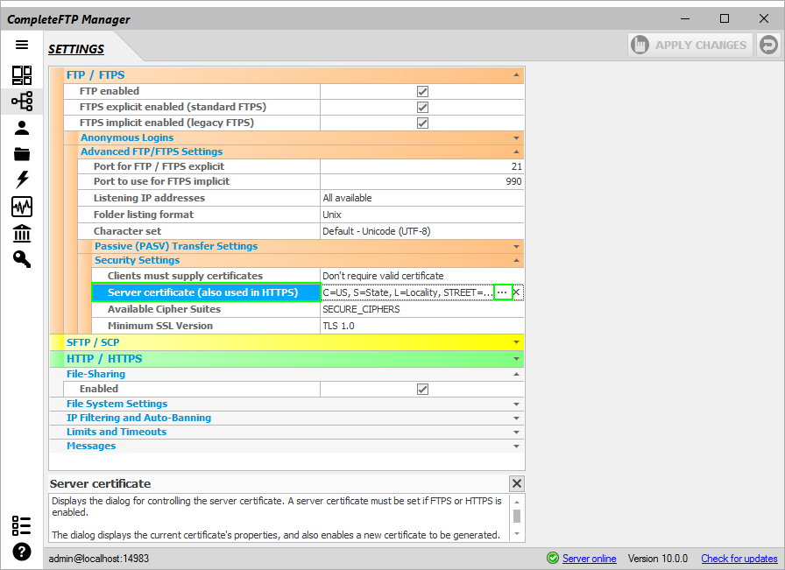Image resolution: width=785 pixels, height=570 pixels.
Task: Open the Monitoring waveform icon
Action: [22, 206]
